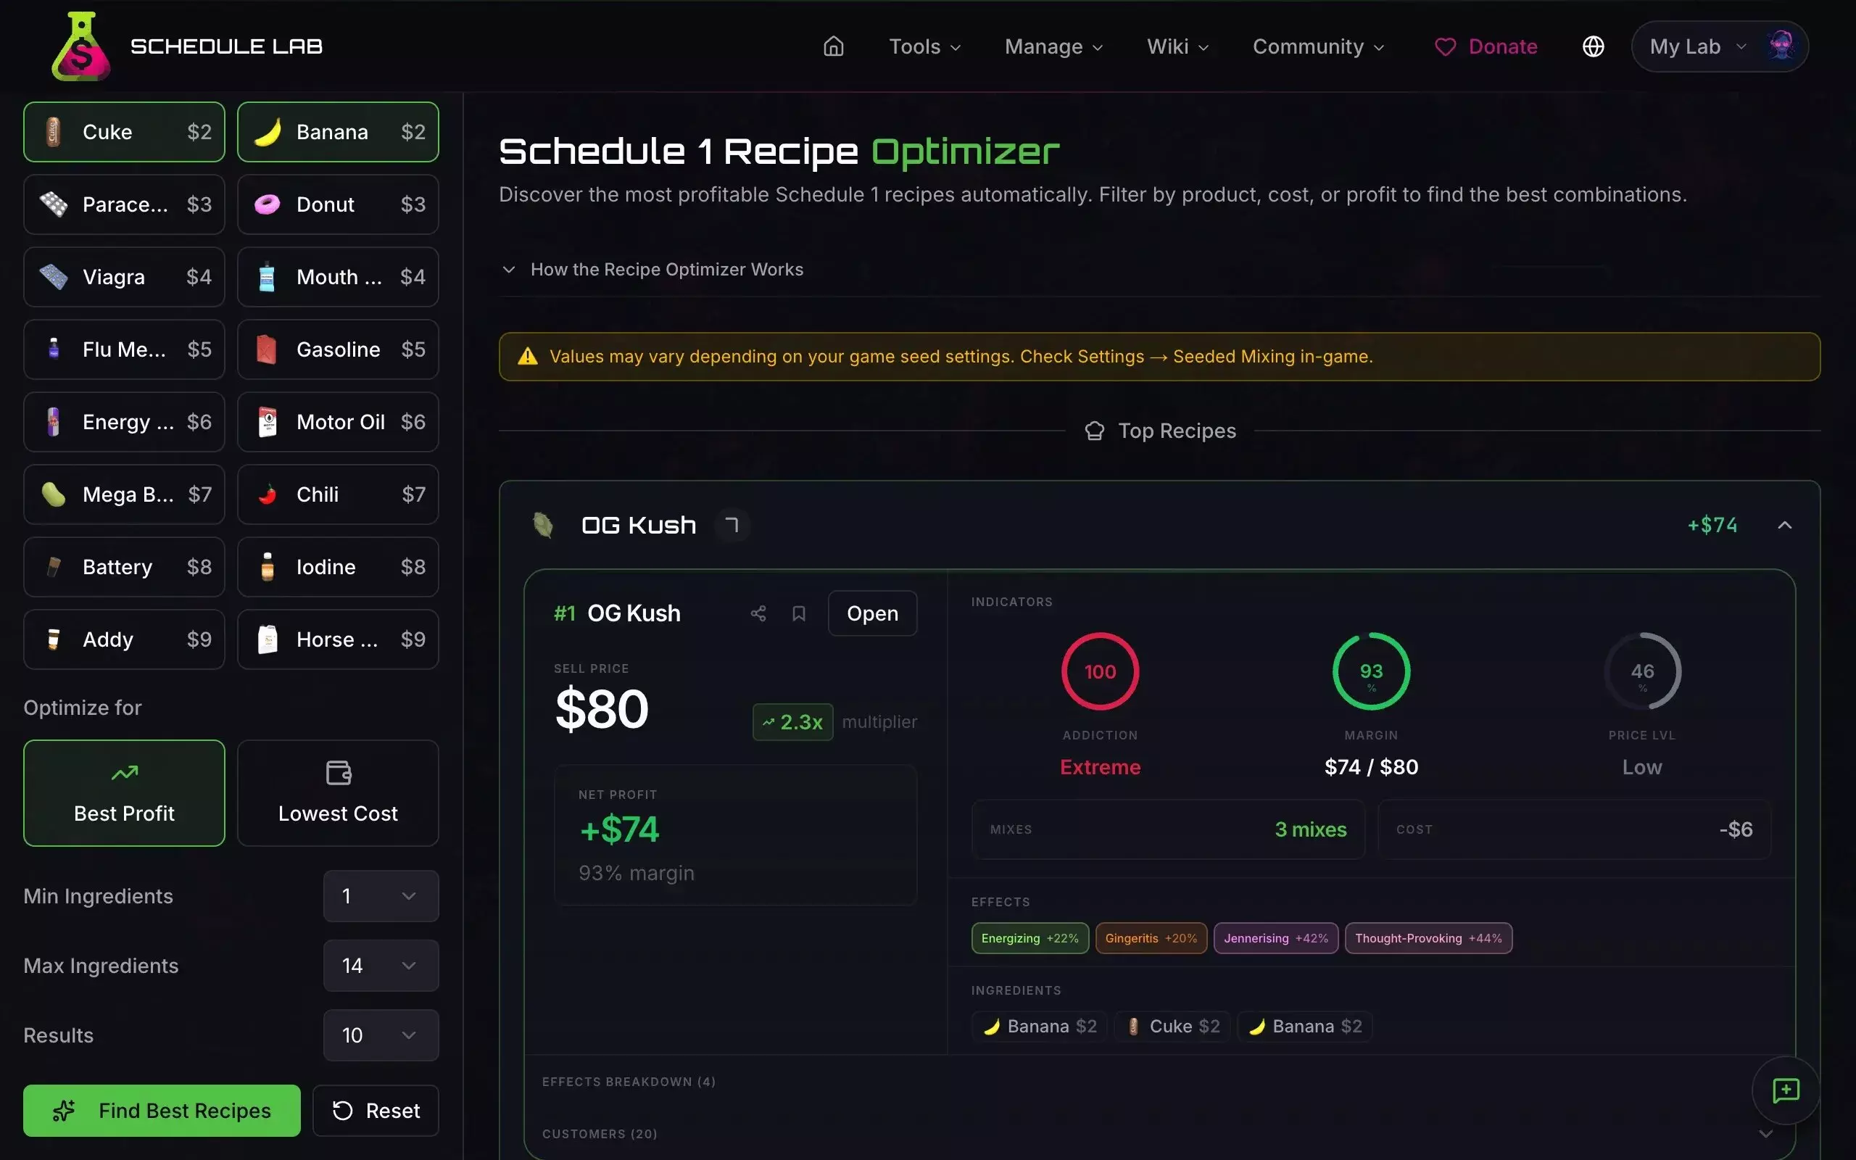Open the Community menu
Image resolution: width=1856 pixels, height=1160 pixels.
[1317, 47]
